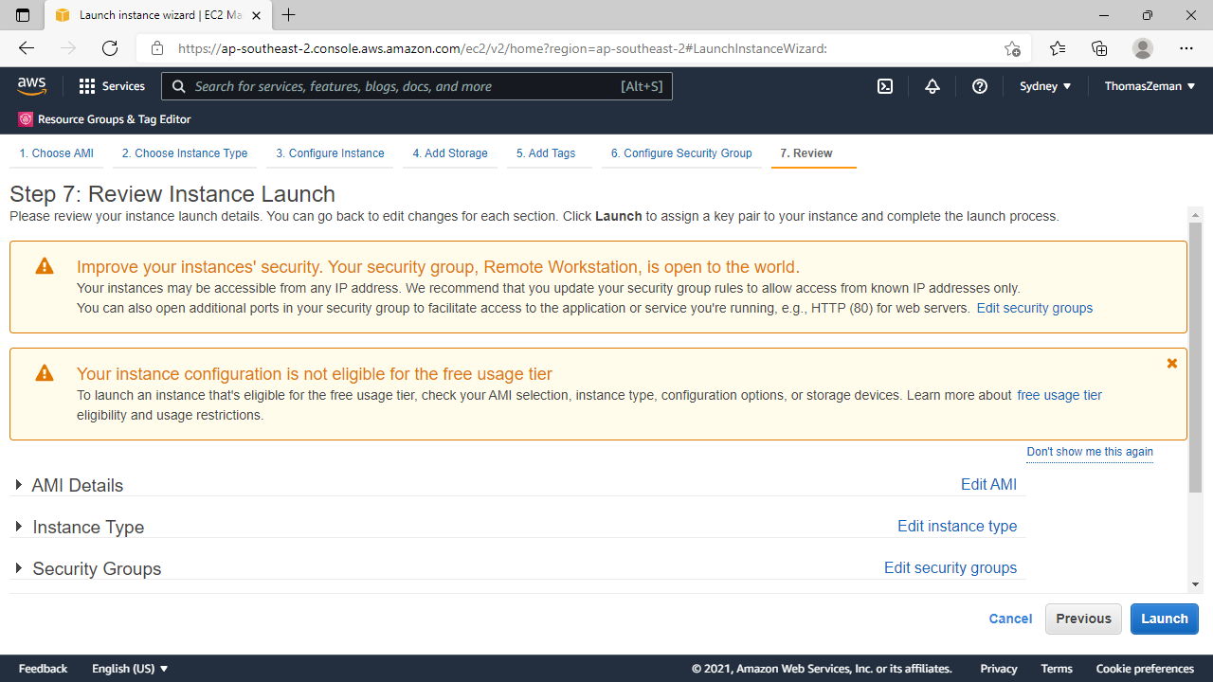Click the Feedback link in footer
The image size is (1213, 682).
pos(43,669)
